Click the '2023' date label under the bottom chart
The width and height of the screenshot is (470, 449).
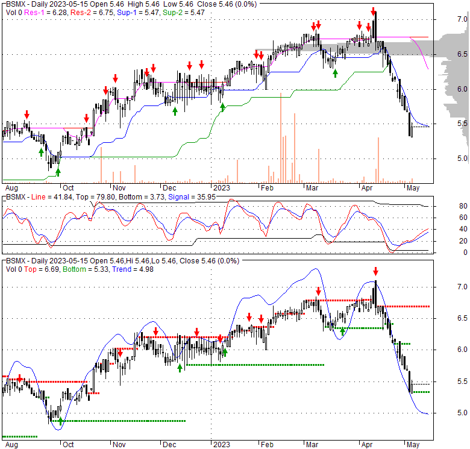coord(222,445)
